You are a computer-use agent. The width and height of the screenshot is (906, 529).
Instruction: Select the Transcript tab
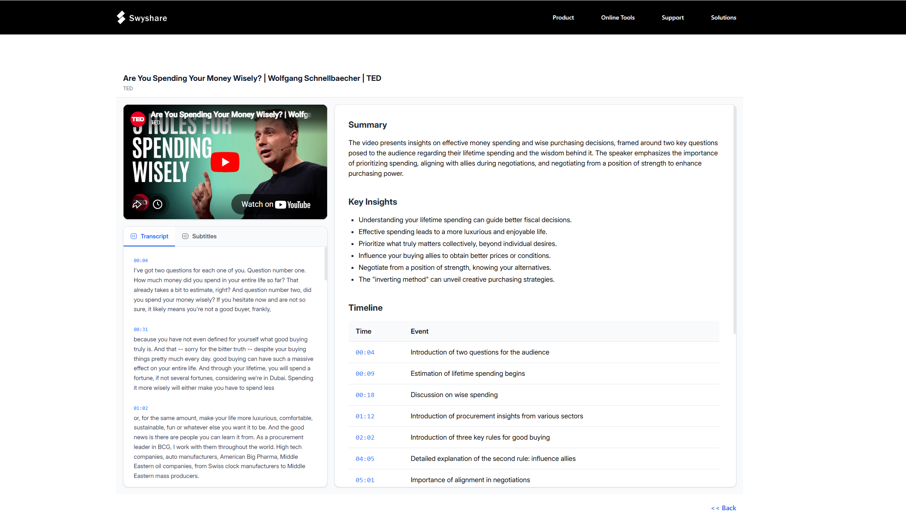tap(155, 236)
